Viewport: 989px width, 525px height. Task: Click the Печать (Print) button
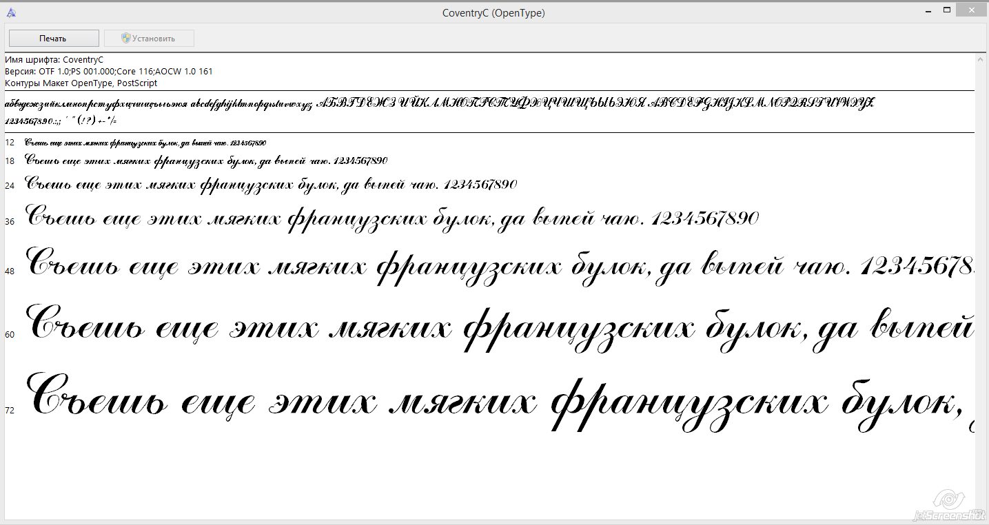coord(54,39)
